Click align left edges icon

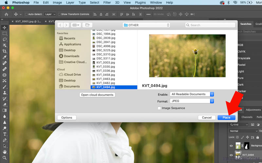point(95,14)
